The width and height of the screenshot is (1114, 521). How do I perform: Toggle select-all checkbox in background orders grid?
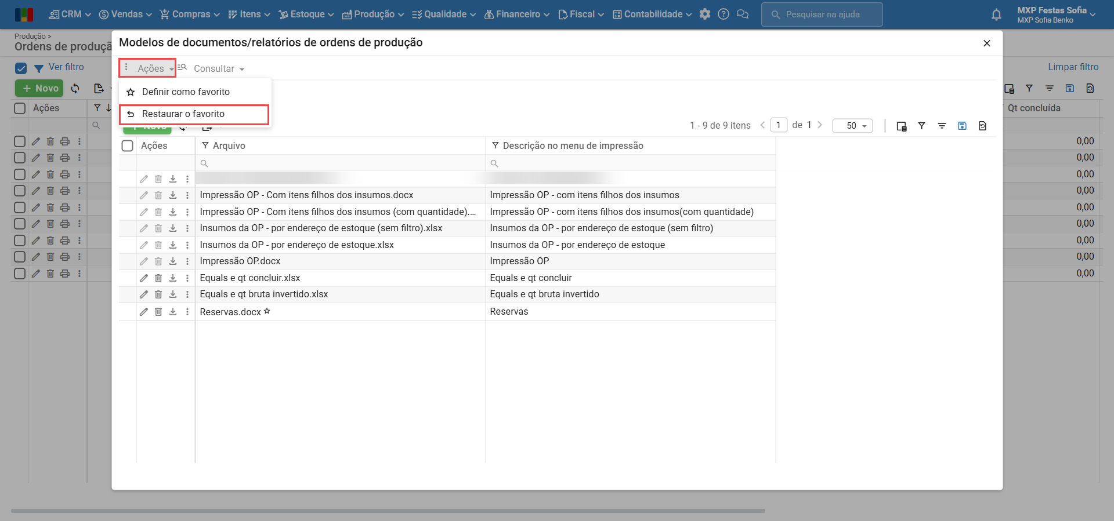click(20, 108)
